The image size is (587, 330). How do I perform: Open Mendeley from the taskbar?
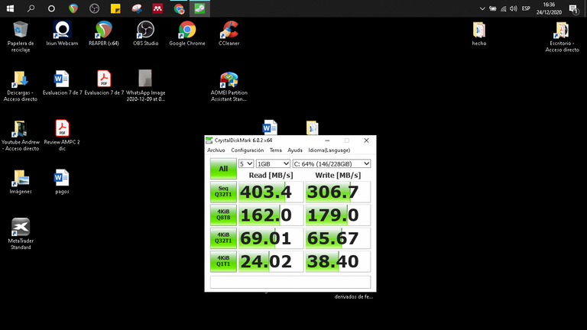tap(157, 8)
